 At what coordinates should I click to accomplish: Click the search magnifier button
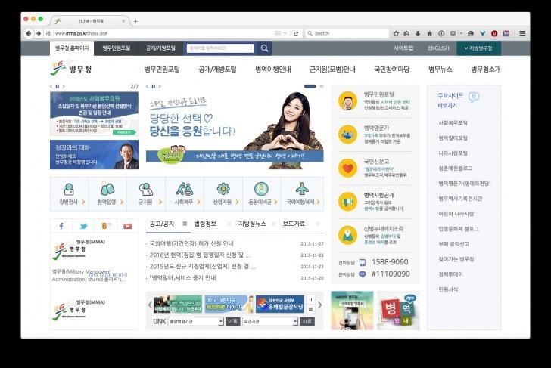(x=263, y=48)
